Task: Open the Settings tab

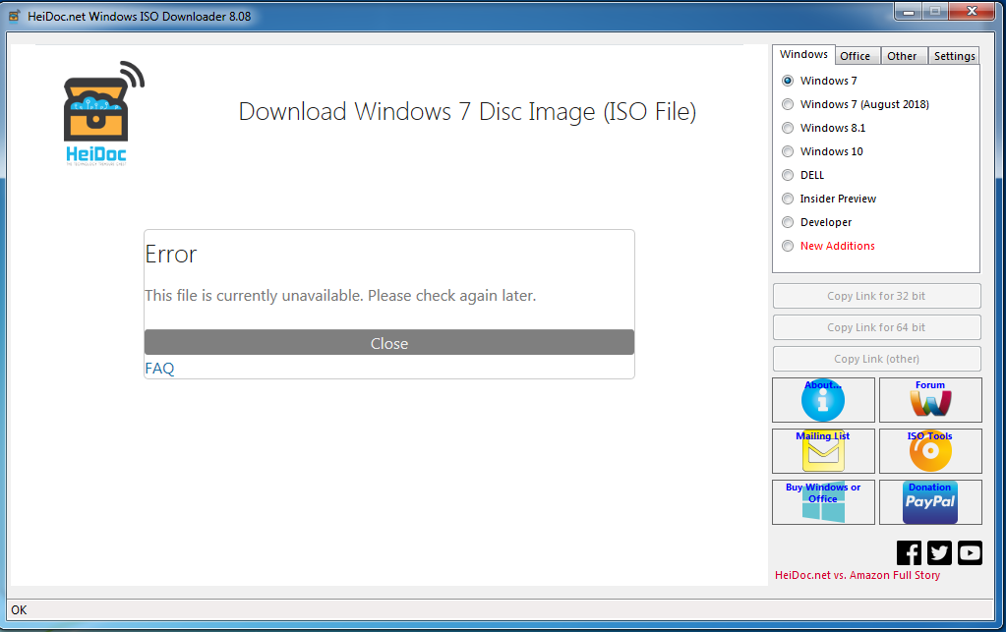Action: click(x=954, y=56)
